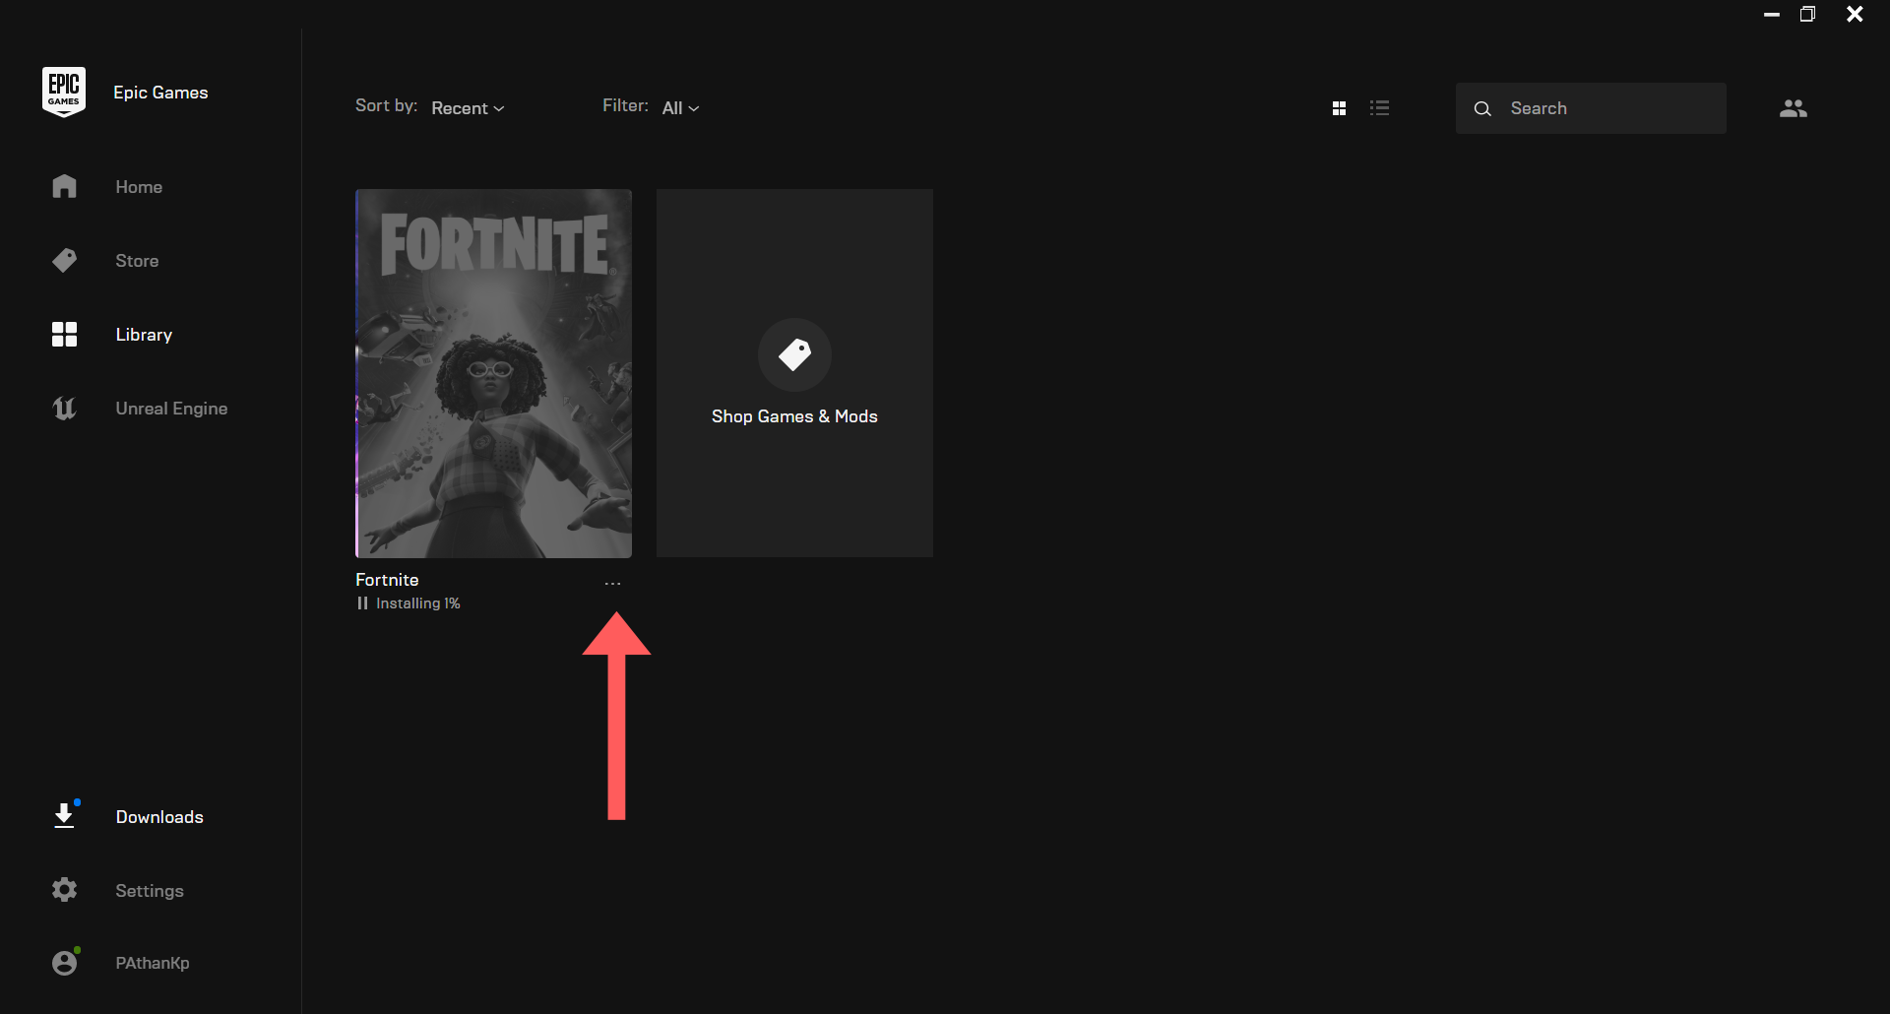Expand the Filter All dropdown
The height and width of the screenshot is (1014, 1890).
[x=680, y=107]
